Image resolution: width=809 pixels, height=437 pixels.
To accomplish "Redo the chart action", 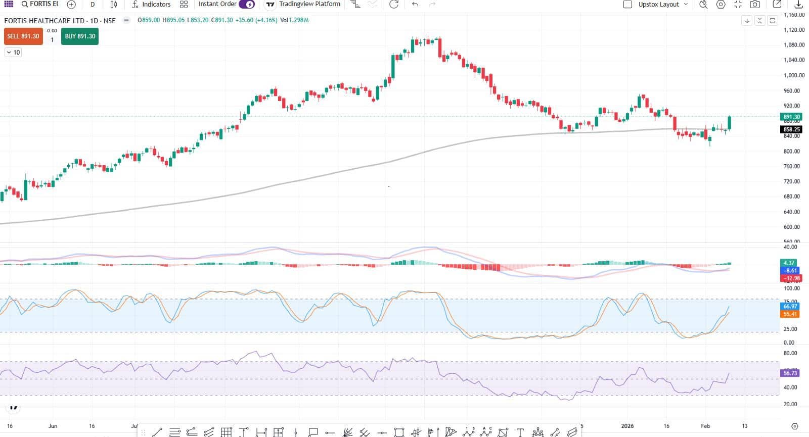I will click(432, 4).
